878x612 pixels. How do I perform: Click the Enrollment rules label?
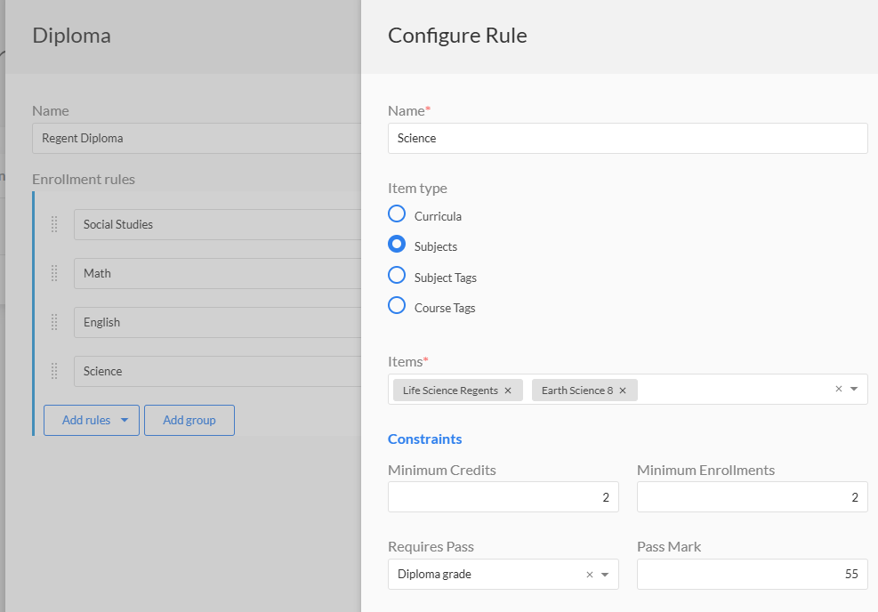[x=84, y=179]
